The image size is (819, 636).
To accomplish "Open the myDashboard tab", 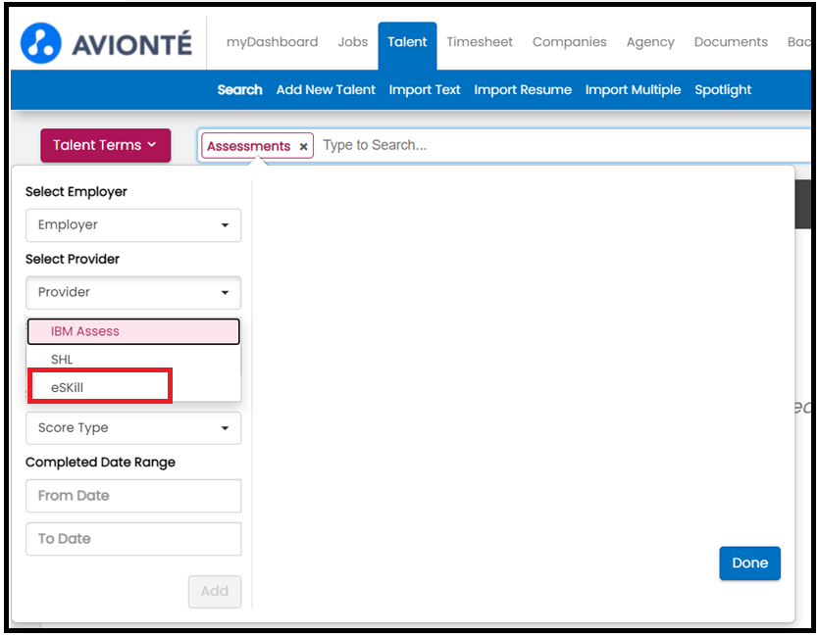I will 272,42.
